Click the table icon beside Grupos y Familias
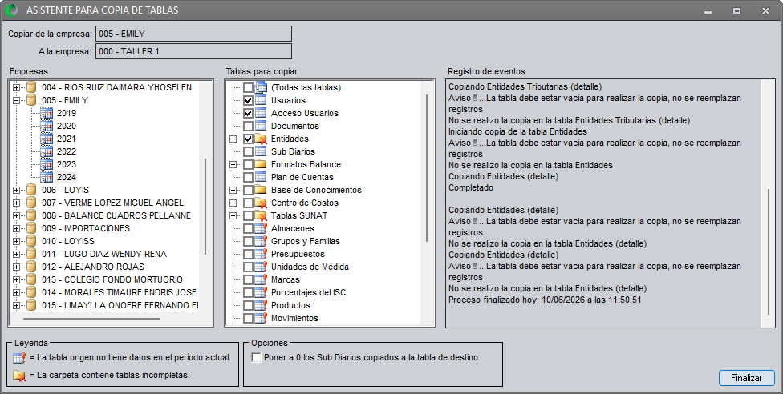The image size is (783, 394). coord(262,241)
